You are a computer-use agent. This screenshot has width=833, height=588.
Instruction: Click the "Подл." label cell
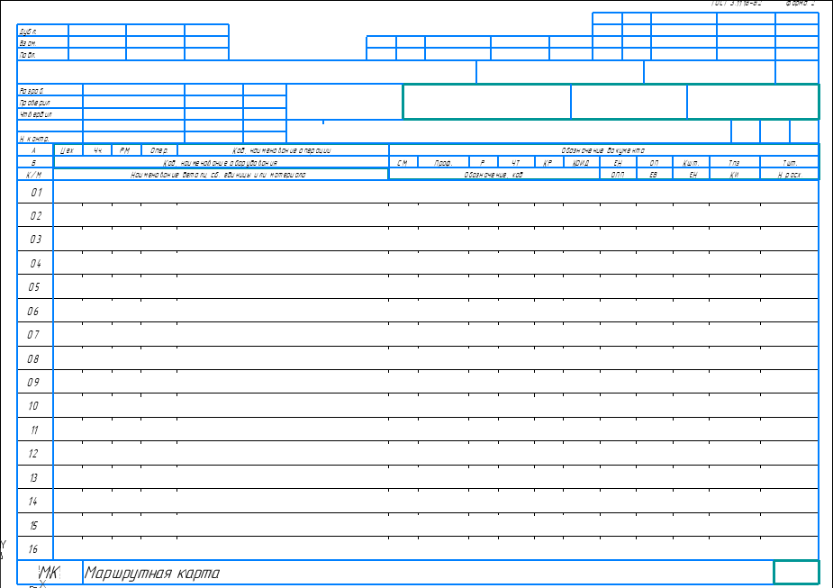(x=42, y=54)
